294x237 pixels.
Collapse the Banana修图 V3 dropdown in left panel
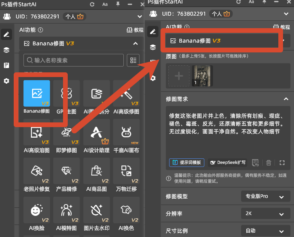pyautogui.click(x=135, y=44)
